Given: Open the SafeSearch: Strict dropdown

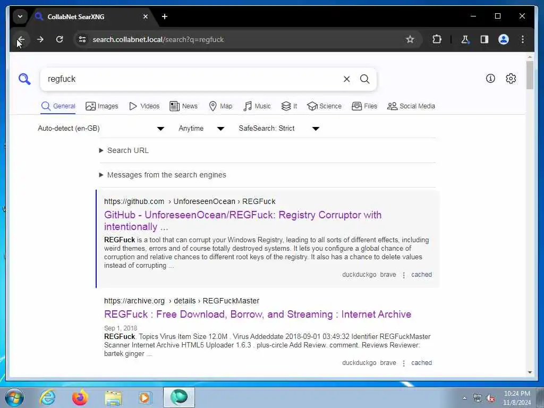Looking at the screenshot, I should coord(279,129).
